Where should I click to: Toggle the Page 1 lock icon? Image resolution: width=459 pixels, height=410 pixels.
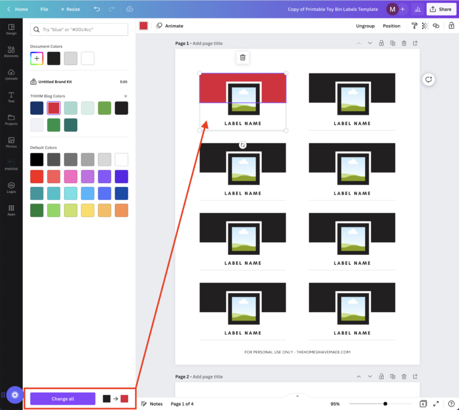click(x=381, y=43)
